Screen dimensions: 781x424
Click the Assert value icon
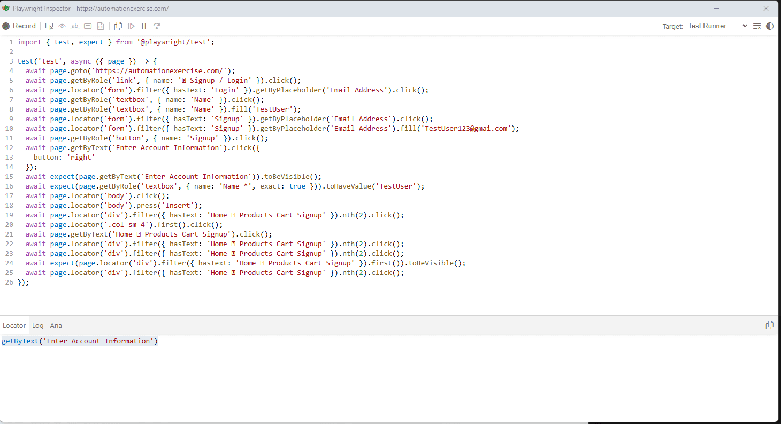click(x=88, y=26)
